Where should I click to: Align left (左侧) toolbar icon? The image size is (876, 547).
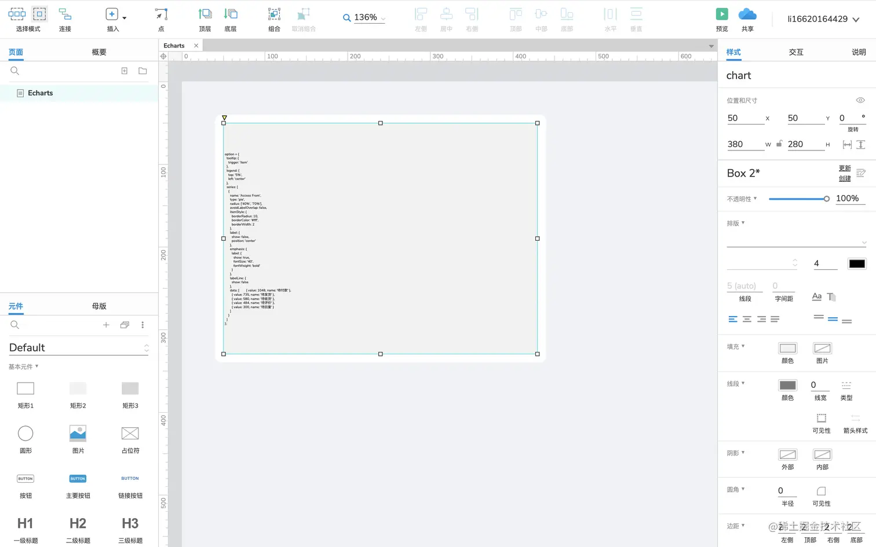(421, 14)
